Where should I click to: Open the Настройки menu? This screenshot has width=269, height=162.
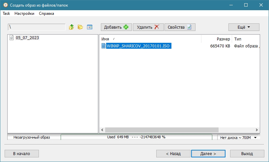coord(24,13)
